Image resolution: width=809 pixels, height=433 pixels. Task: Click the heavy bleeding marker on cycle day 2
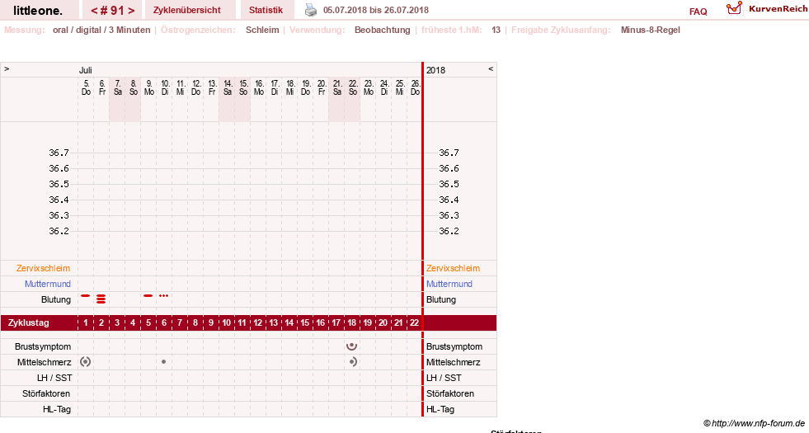[101, 299]
